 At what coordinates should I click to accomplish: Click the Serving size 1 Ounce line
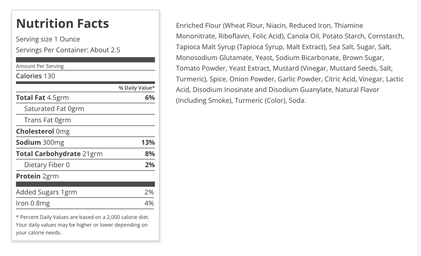[48, 39]
